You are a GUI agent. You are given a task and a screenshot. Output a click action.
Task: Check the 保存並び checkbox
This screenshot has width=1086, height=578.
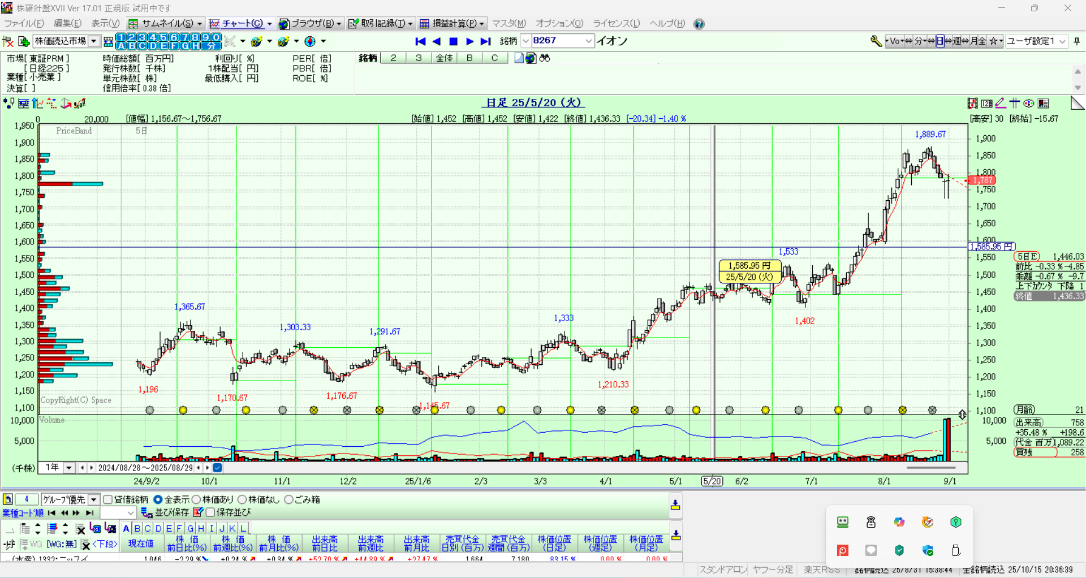tap(210, 512)
